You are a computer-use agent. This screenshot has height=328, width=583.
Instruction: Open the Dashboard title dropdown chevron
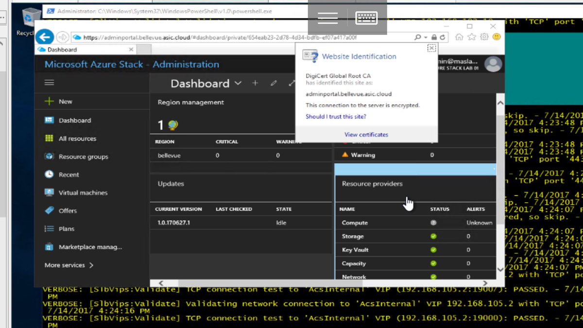point(238,83)
